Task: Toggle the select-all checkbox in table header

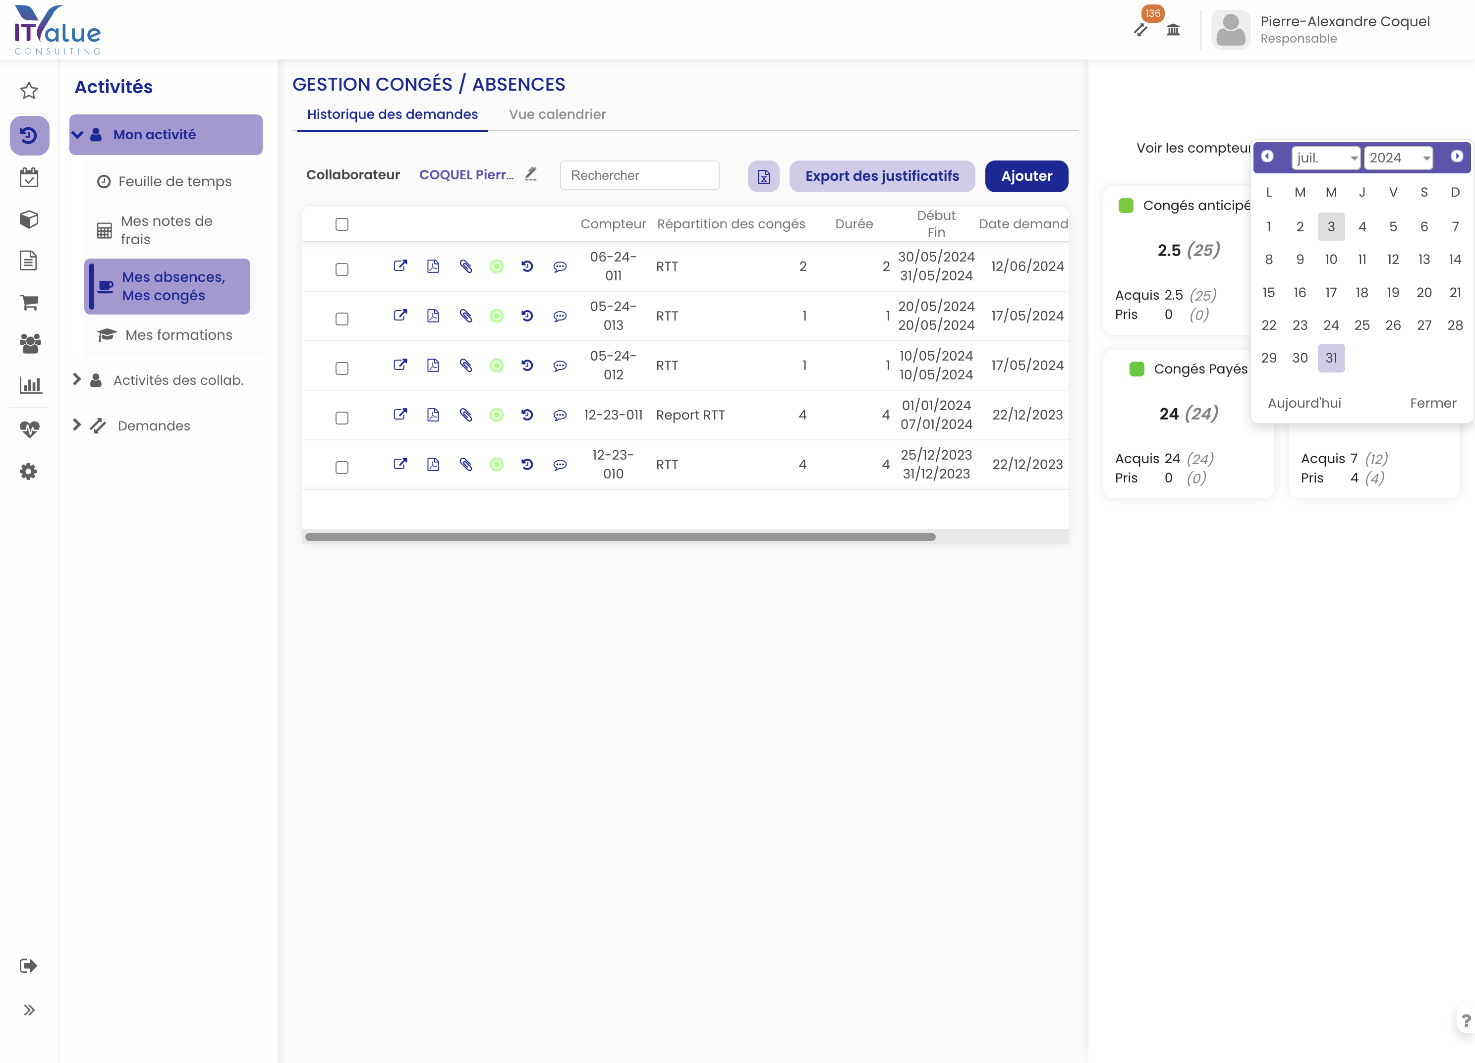Action: 342,224
